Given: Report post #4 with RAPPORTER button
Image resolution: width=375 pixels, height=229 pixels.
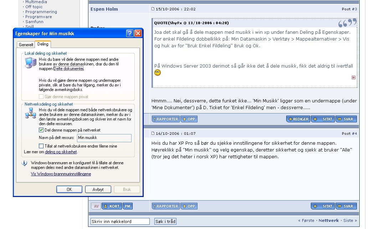Looking at the screenshot, I should 166,206.
